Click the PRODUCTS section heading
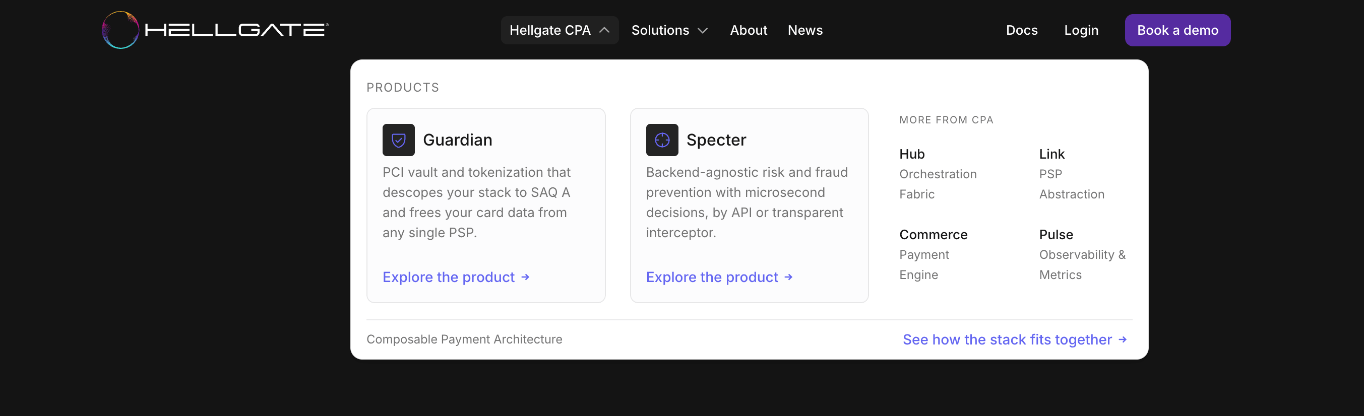Viewport: 1364px width, 416px height. click(402, 87)
